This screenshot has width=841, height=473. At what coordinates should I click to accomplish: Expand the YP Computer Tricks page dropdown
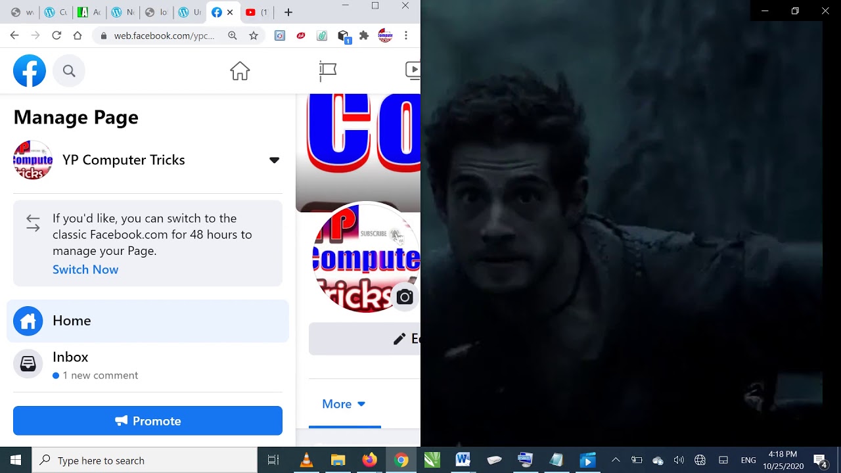click(x=274, y=160)
